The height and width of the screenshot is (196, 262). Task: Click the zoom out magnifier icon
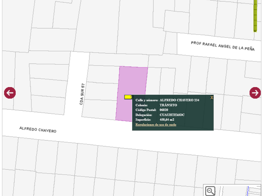click(210, 191)
